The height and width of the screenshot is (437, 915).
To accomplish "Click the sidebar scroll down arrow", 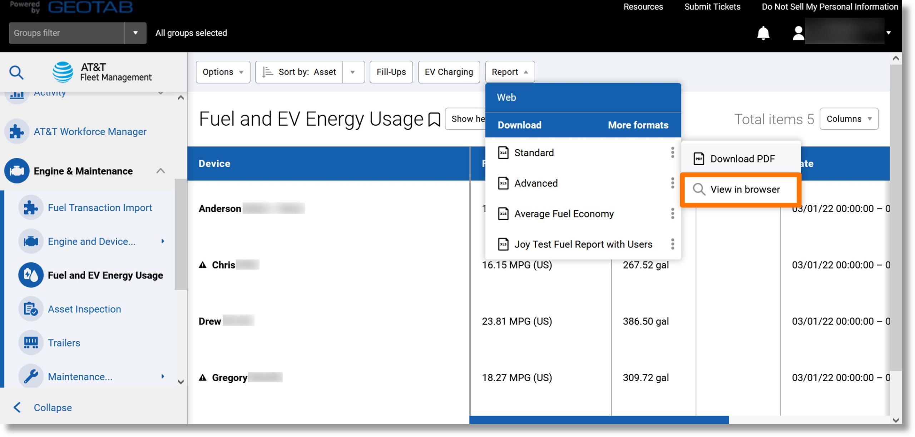I will [181, 382].
